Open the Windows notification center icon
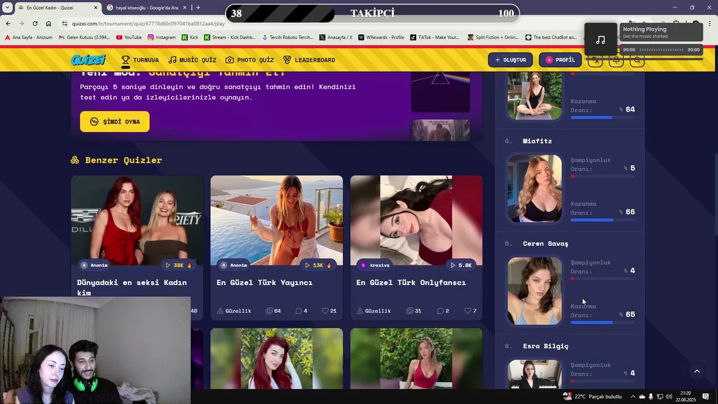Screen dimensions: 718x404 706,397
